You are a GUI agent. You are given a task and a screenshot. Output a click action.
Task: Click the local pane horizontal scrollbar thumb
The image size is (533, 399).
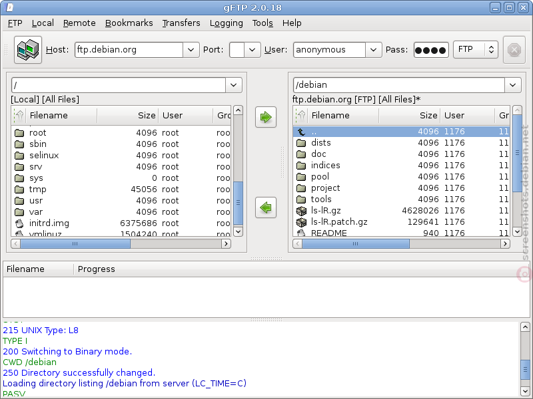pos(75,243)
